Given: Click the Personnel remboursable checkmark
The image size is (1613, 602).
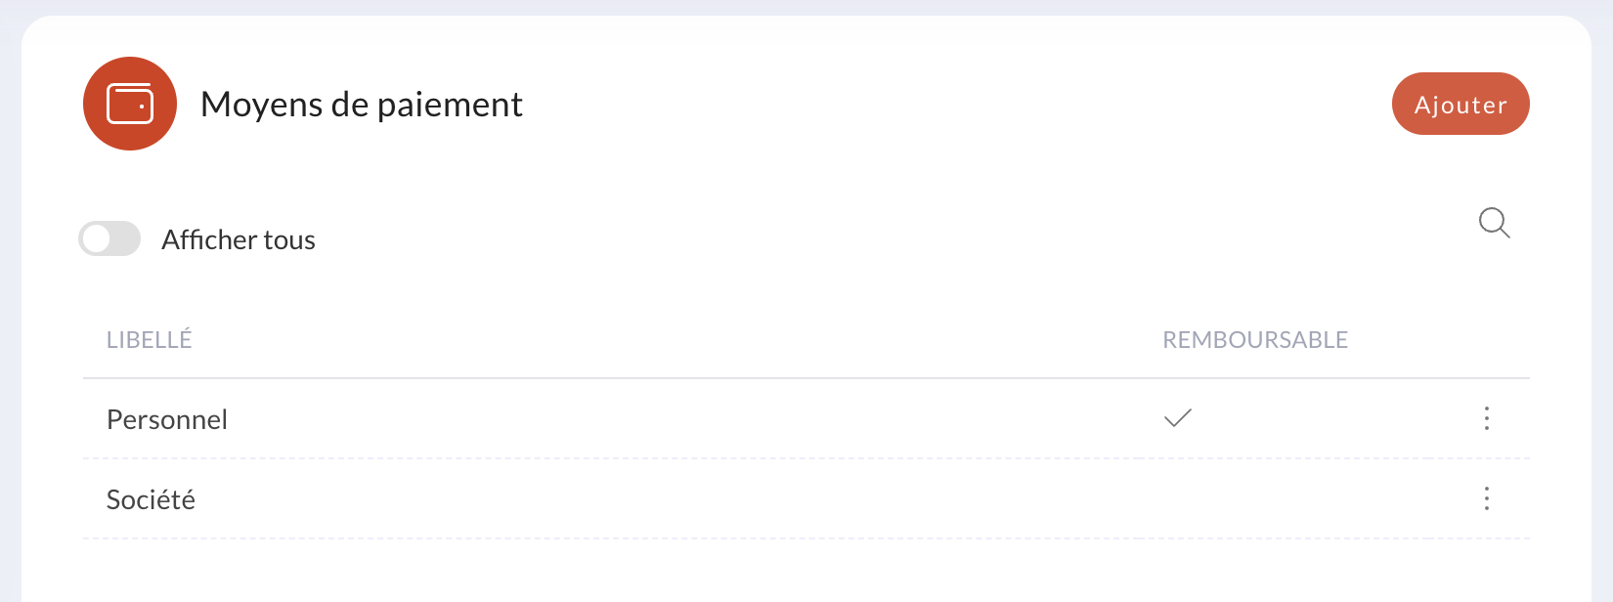Looking at the screenshot, I should click(1178, 418).
